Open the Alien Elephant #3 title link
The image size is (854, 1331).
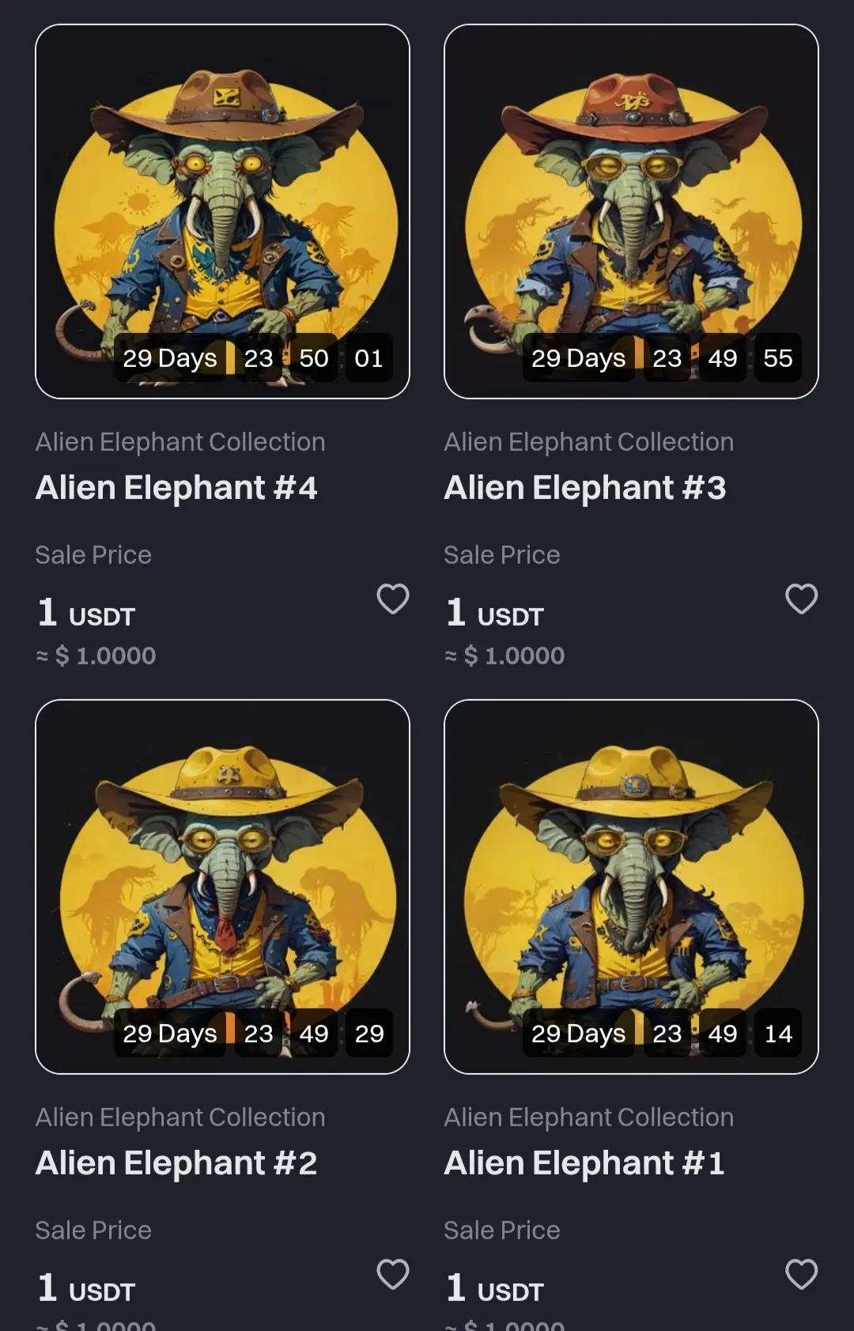[585, 488]
